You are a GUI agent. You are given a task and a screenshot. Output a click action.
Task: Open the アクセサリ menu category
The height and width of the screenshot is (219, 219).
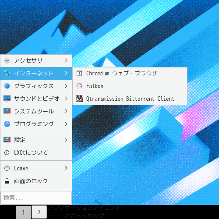pos(36,60)
